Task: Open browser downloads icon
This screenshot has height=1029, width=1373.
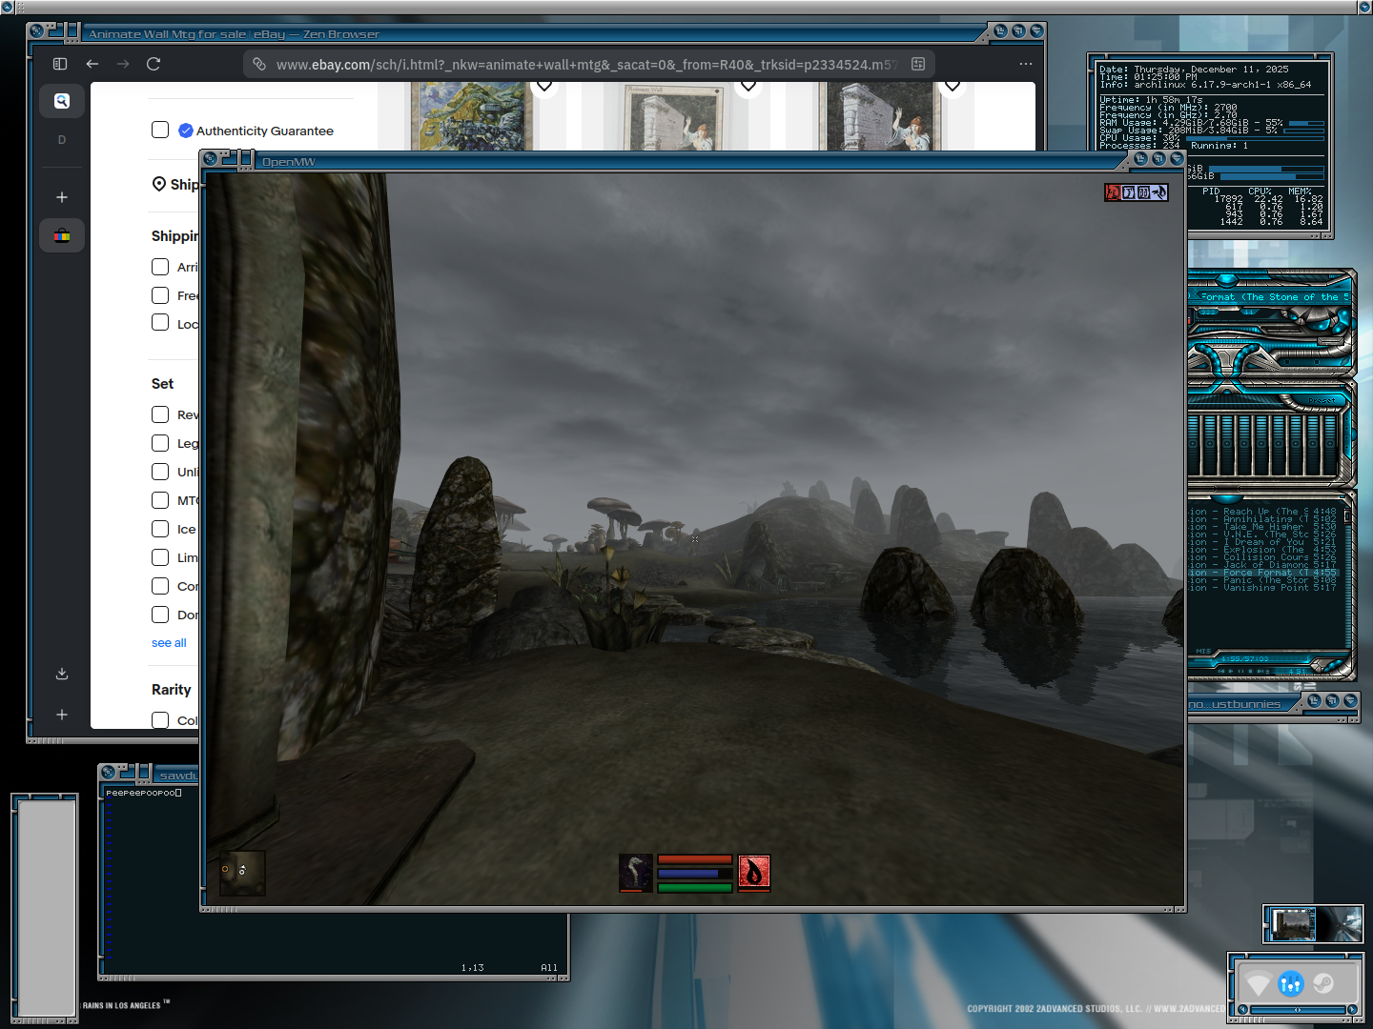Action: click(x=62, y=674)
